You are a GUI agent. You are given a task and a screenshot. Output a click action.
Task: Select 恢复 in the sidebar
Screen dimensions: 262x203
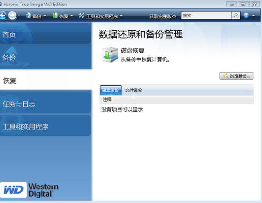(x=46, y=80)
